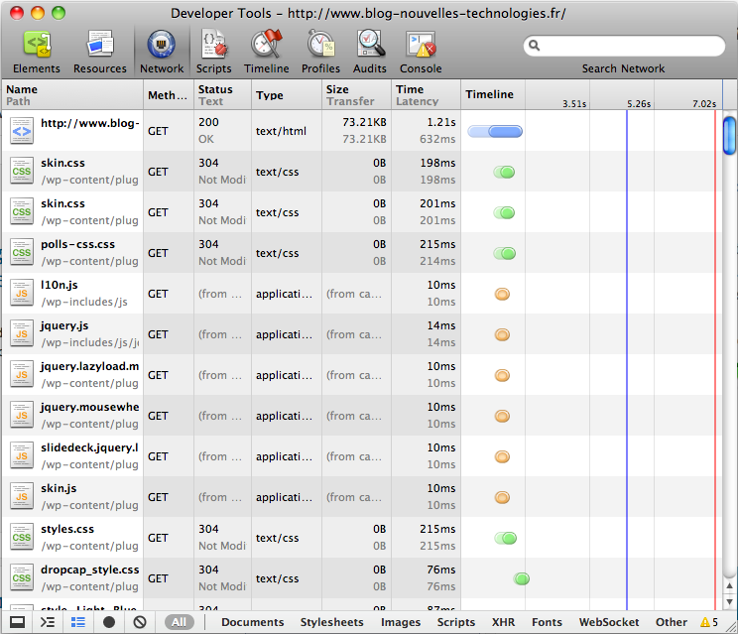Select the Timeline panel icon

pyautogui.click(x=267, y=51)
